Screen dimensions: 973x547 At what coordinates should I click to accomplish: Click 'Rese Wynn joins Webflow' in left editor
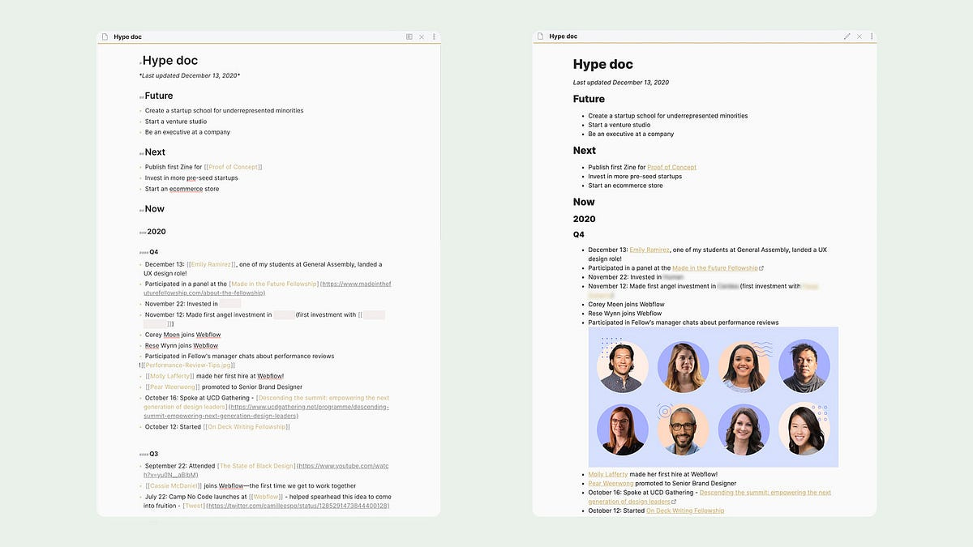182,346
